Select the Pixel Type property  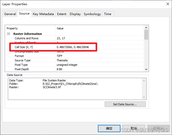coord(21,65)
